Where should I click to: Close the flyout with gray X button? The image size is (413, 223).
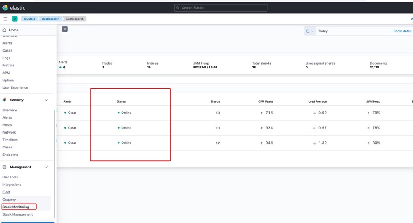click(x=65, y=29)
